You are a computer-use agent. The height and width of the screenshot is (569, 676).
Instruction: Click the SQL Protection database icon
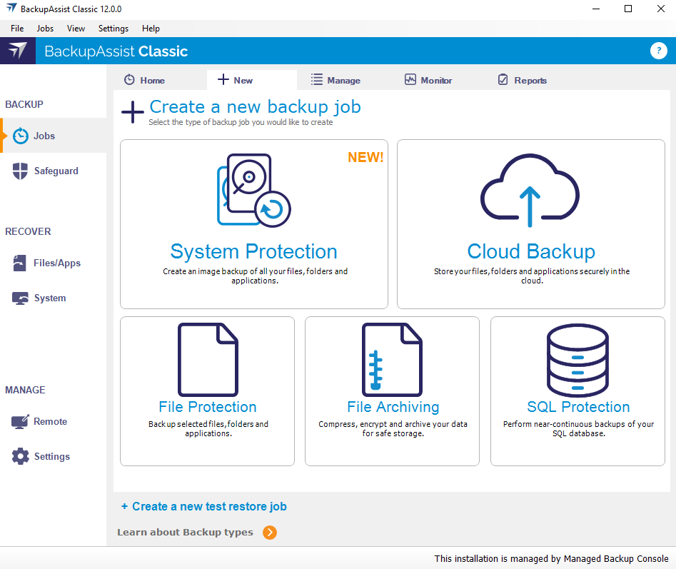click(577, 360)
